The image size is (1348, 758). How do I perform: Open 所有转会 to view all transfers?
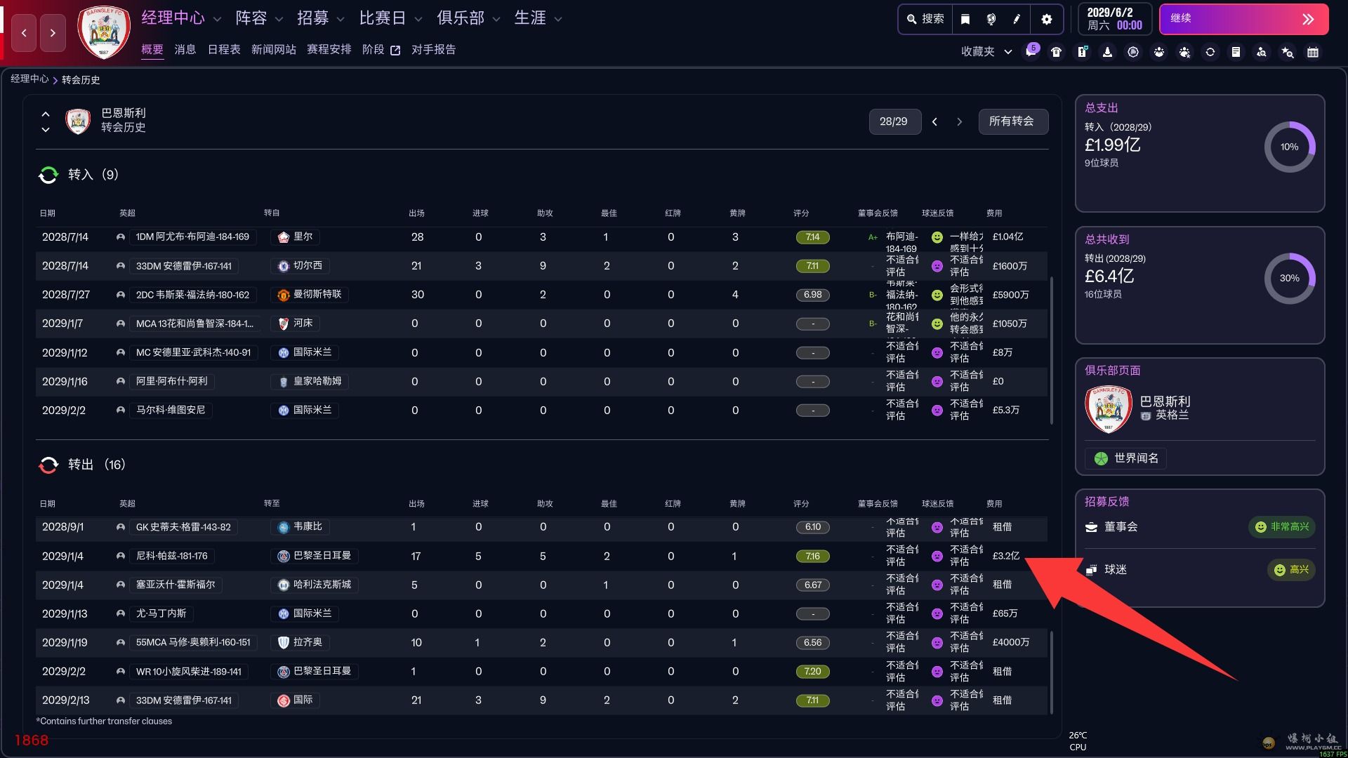pyautogui.click(x=1013, y=121)
